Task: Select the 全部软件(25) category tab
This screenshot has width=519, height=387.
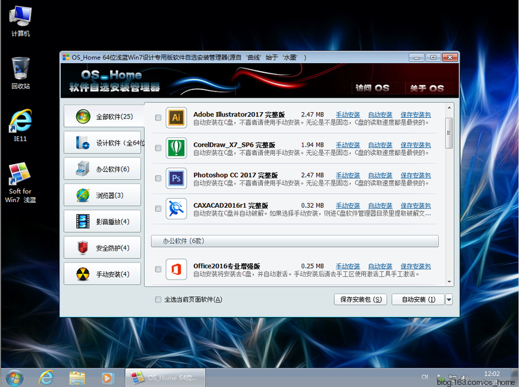Action: [102, 116]
